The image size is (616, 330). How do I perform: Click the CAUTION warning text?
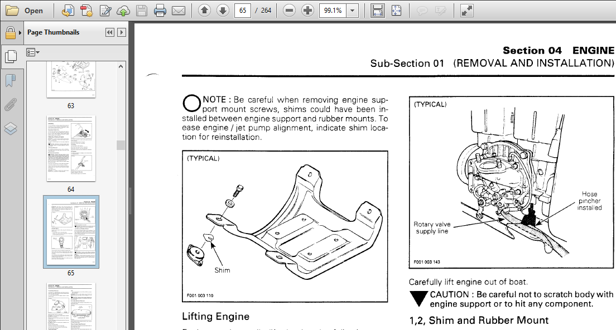pyautogui.click(x=521, y=299)
